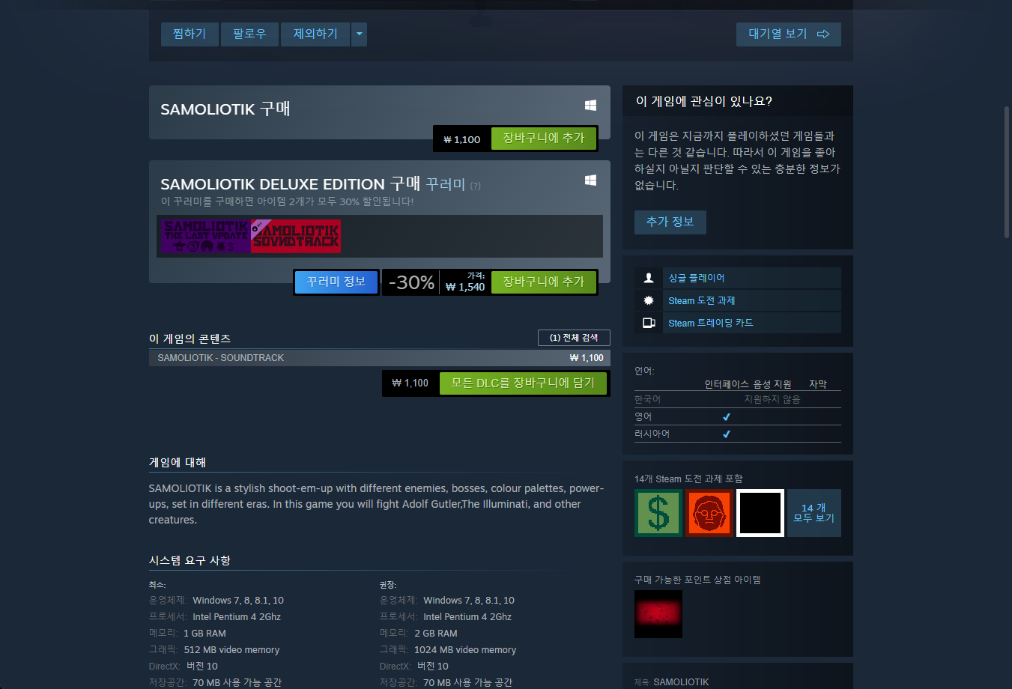Viewport: 1012px width, 689px height.
Task: Click the 러시아어 interface checkmark
Action: [x=727, y=434]
